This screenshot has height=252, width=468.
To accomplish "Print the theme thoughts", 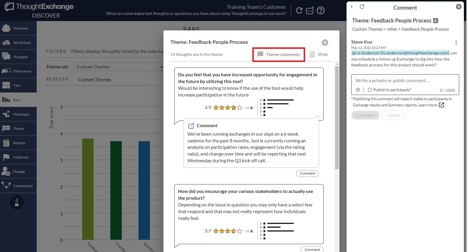I will click(319, 54).
